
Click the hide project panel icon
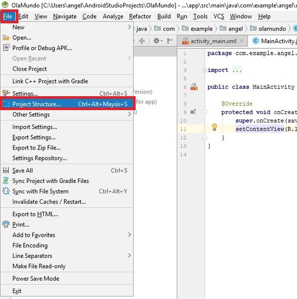tap(170, 41)
